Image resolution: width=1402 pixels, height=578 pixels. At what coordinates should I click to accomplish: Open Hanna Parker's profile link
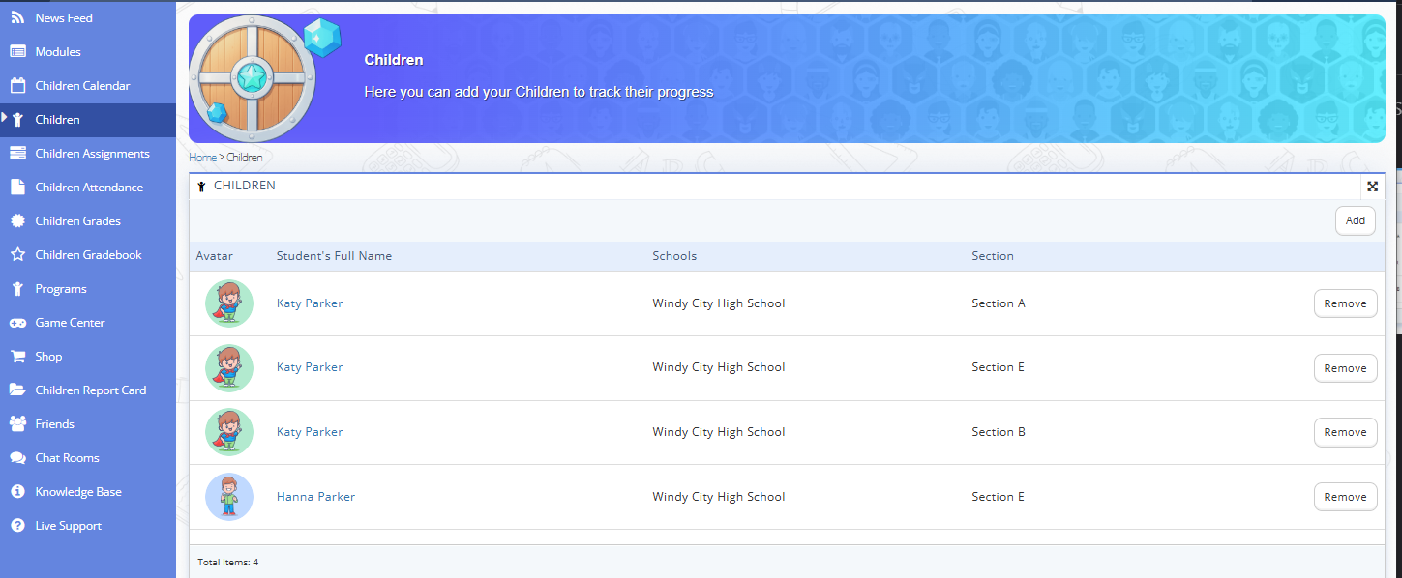[315, 497]
